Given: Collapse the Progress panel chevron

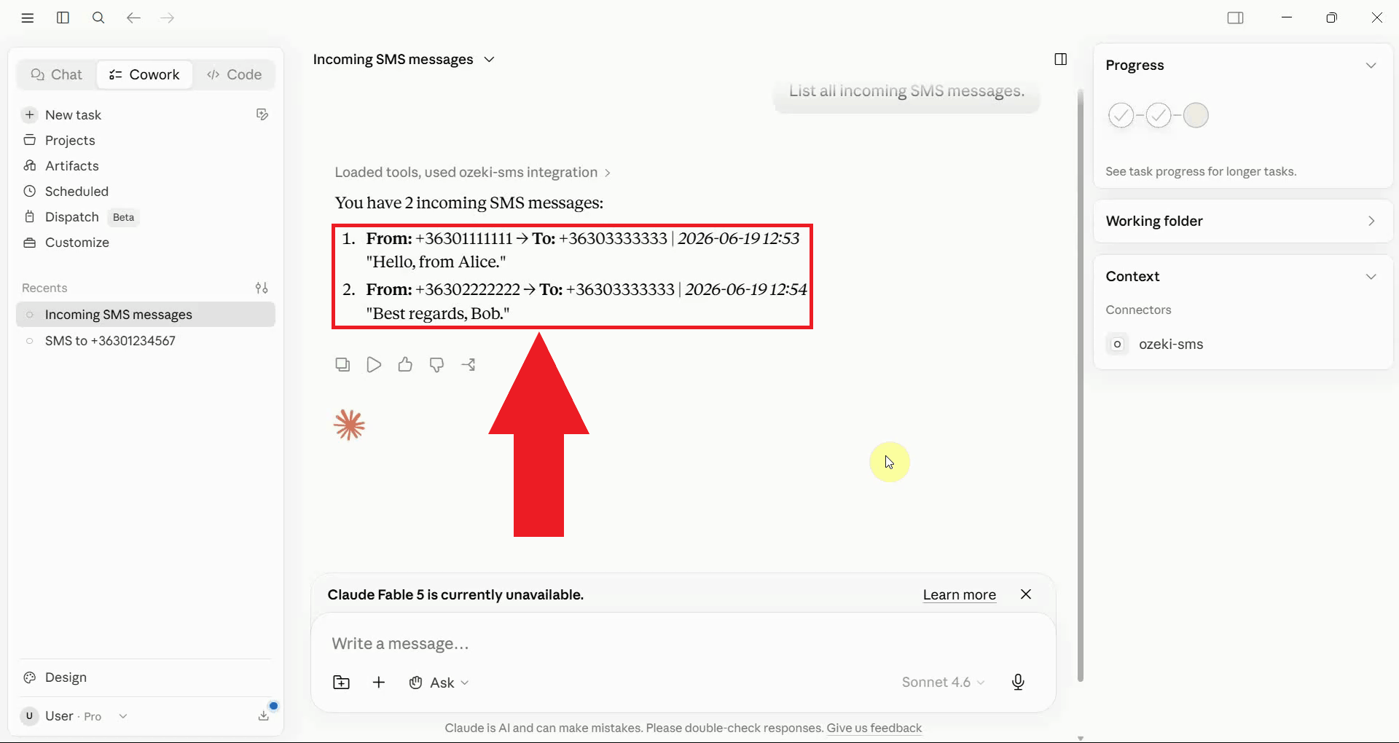Looking at the screenshot, I should coord(1371,65).
